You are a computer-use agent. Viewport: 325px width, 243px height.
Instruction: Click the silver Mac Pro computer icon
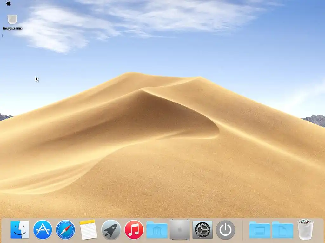[x=180, y=230]
